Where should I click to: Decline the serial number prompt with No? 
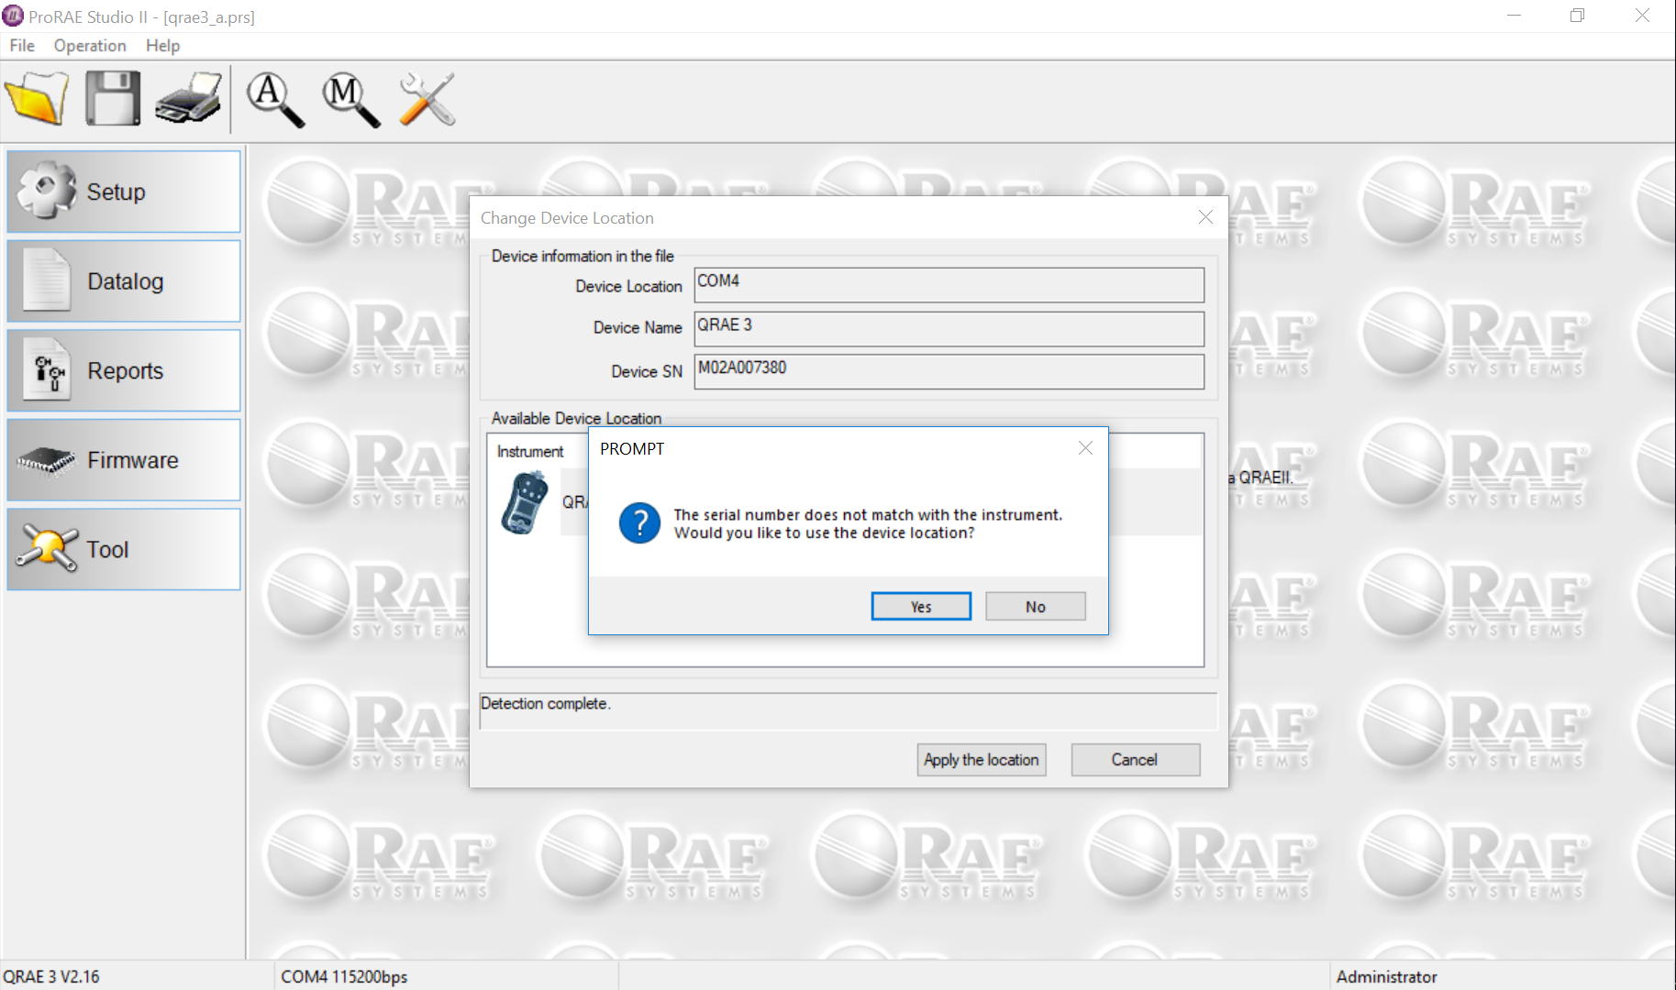click(x=1036, y=607)
